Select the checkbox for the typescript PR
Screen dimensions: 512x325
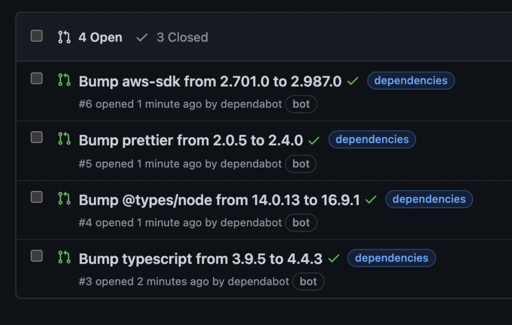tap(36, 256)
